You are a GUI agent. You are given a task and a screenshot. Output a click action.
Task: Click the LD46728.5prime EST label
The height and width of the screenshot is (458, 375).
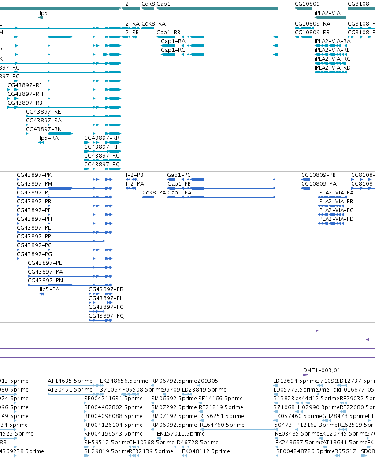coord(196,443)
